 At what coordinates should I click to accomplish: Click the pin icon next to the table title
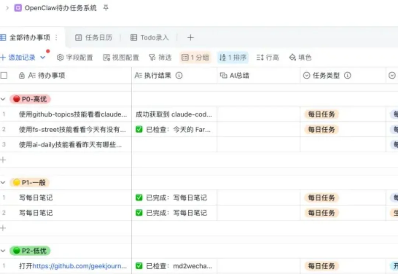(x=106, y=8)
